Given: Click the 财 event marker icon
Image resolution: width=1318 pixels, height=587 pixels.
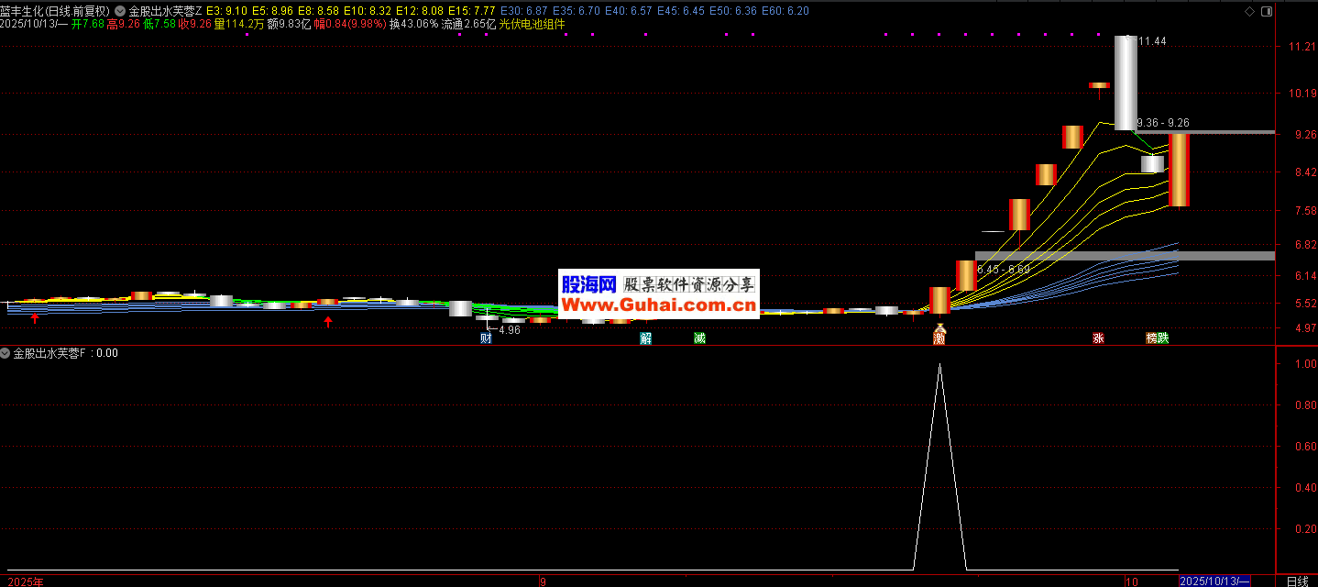Looking at the screenshot, I should click(486, 338).
